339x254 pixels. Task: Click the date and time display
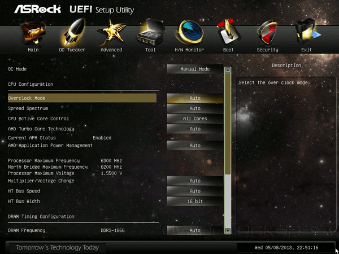[x=286, y=248]
